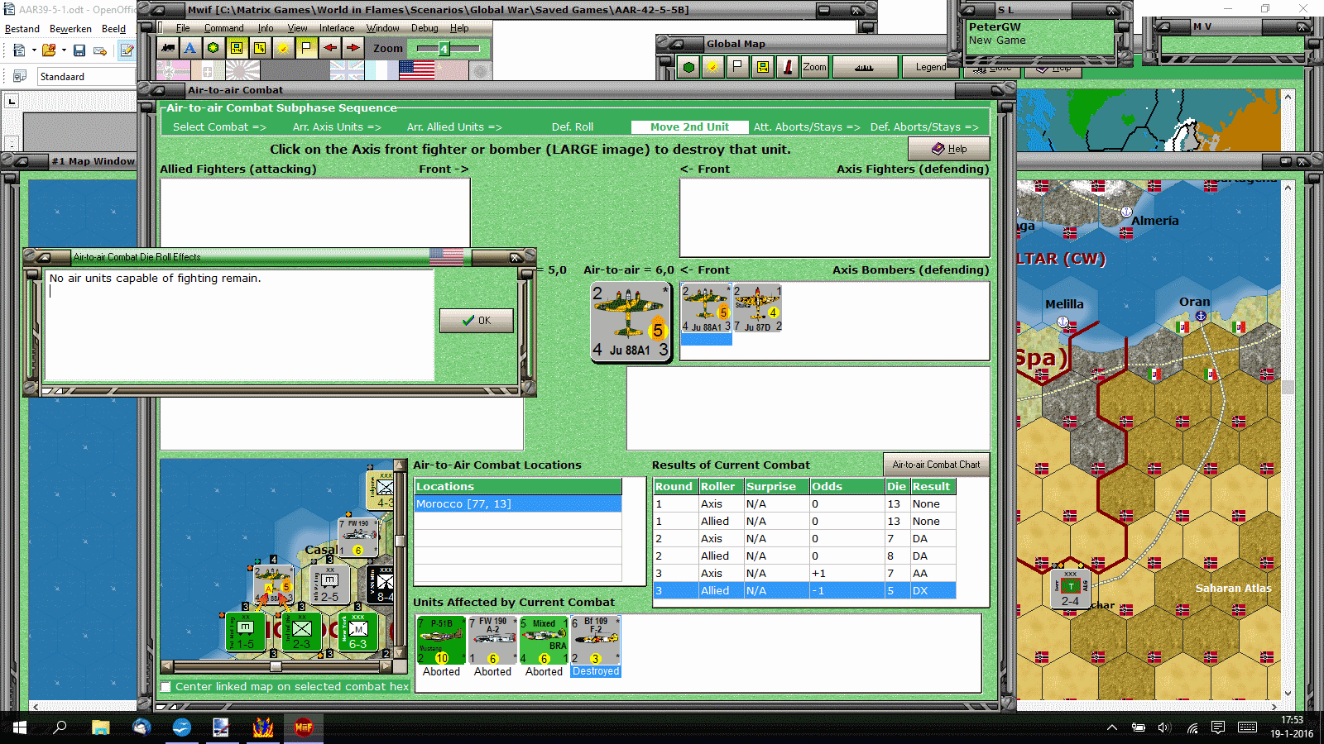The image size is (1324, 744).
Task: Select the British Union Jack flag icon
Action: pyautogui.click(x=347, y=70)
